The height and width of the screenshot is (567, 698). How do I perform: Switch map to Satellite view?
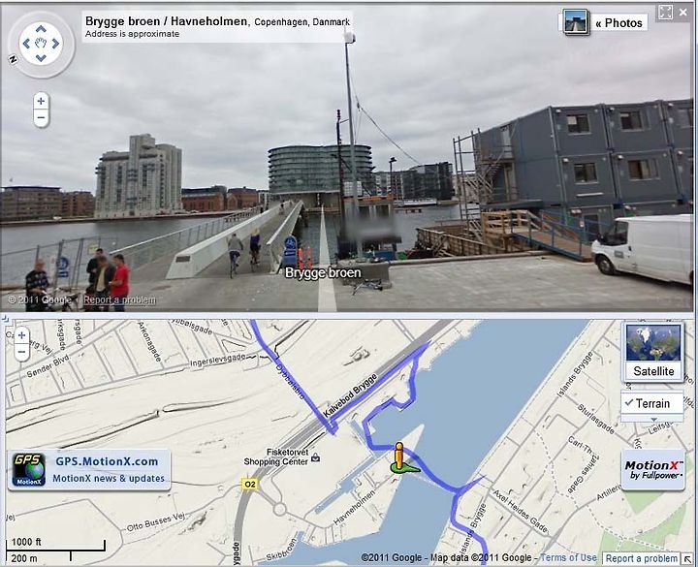(x=653, y=352)
